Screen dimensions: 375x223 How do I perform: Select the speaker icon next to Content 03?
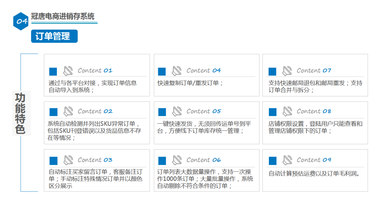point(68,160)
